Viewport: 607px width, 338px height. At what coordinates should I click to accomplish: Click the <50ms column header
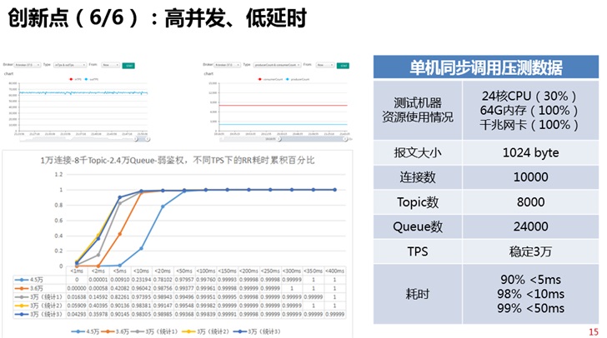184,271
